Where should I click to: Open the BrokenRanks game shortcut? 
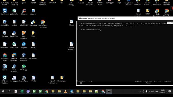(x=24, y=79)
